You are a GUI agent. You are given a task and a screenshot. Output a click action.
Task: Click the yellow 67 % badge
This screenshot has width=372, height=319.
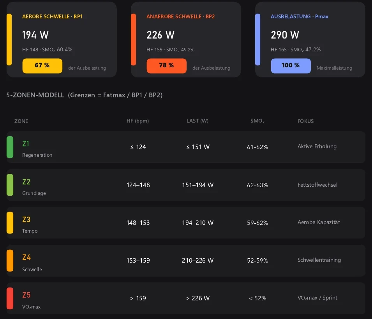42,66
